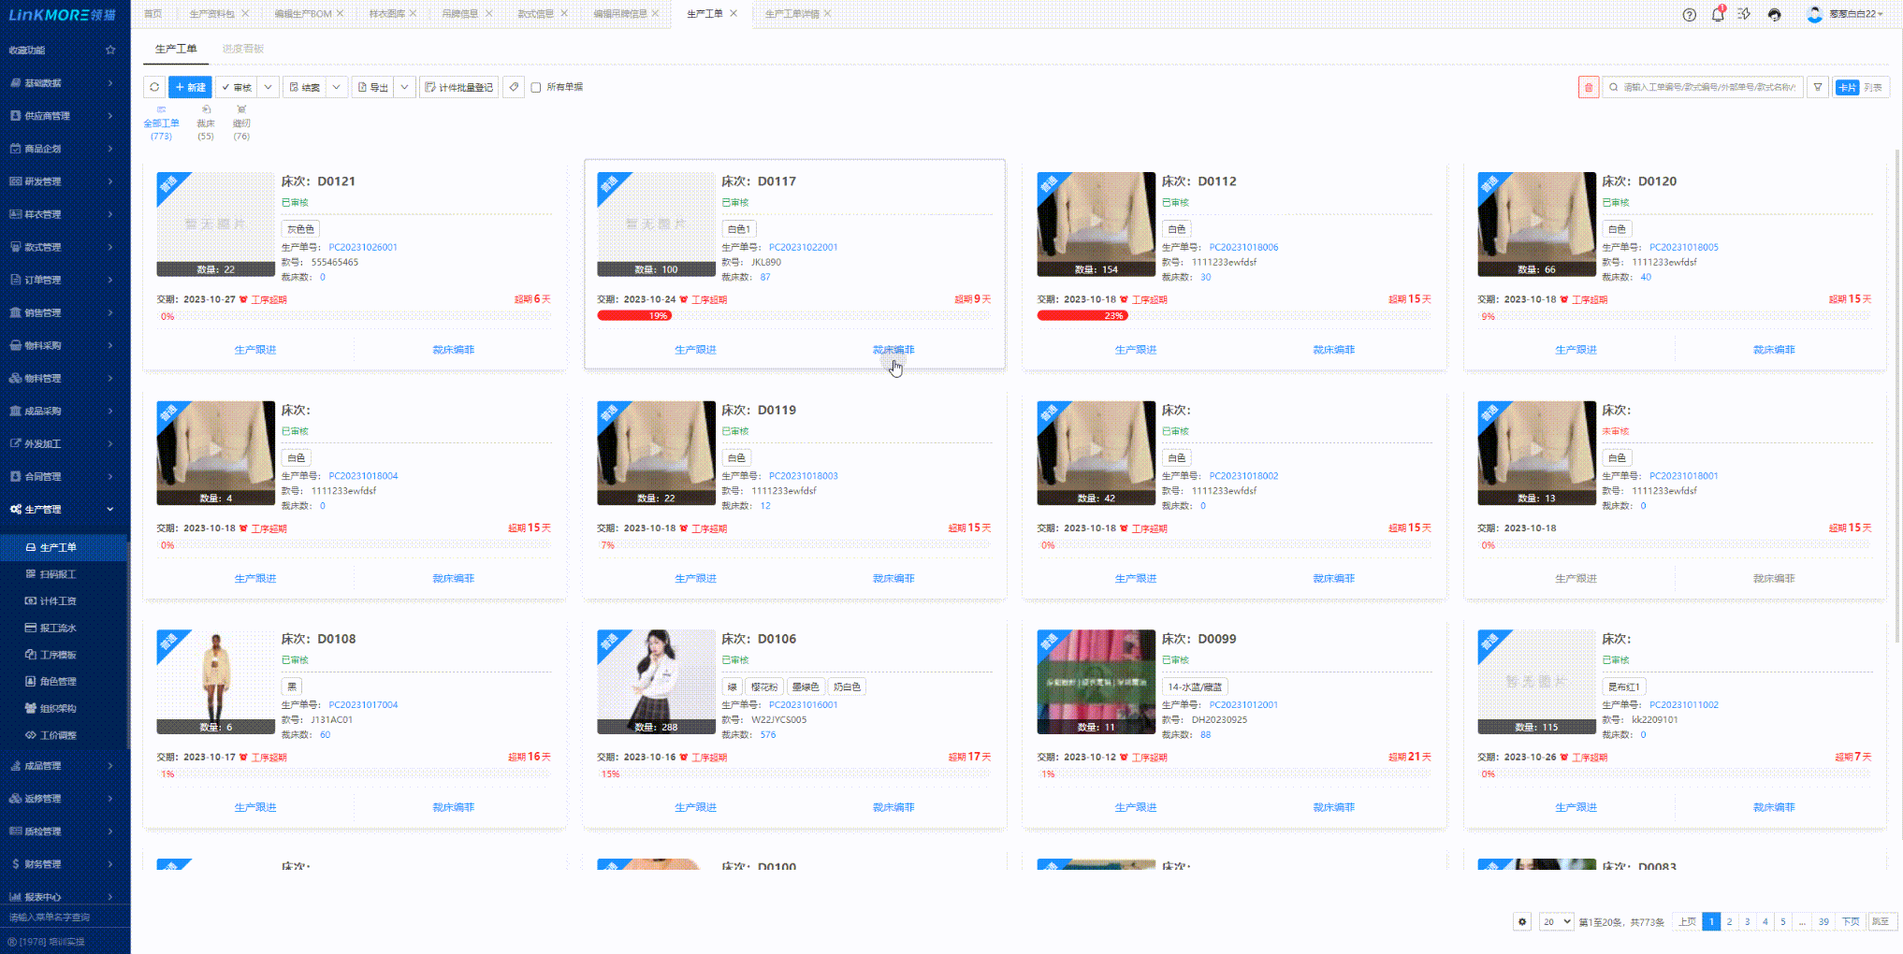The height and width of the screenshot is (954, 1903).
Task: Open the filter funnel icon
Action: pos(1817,87)
